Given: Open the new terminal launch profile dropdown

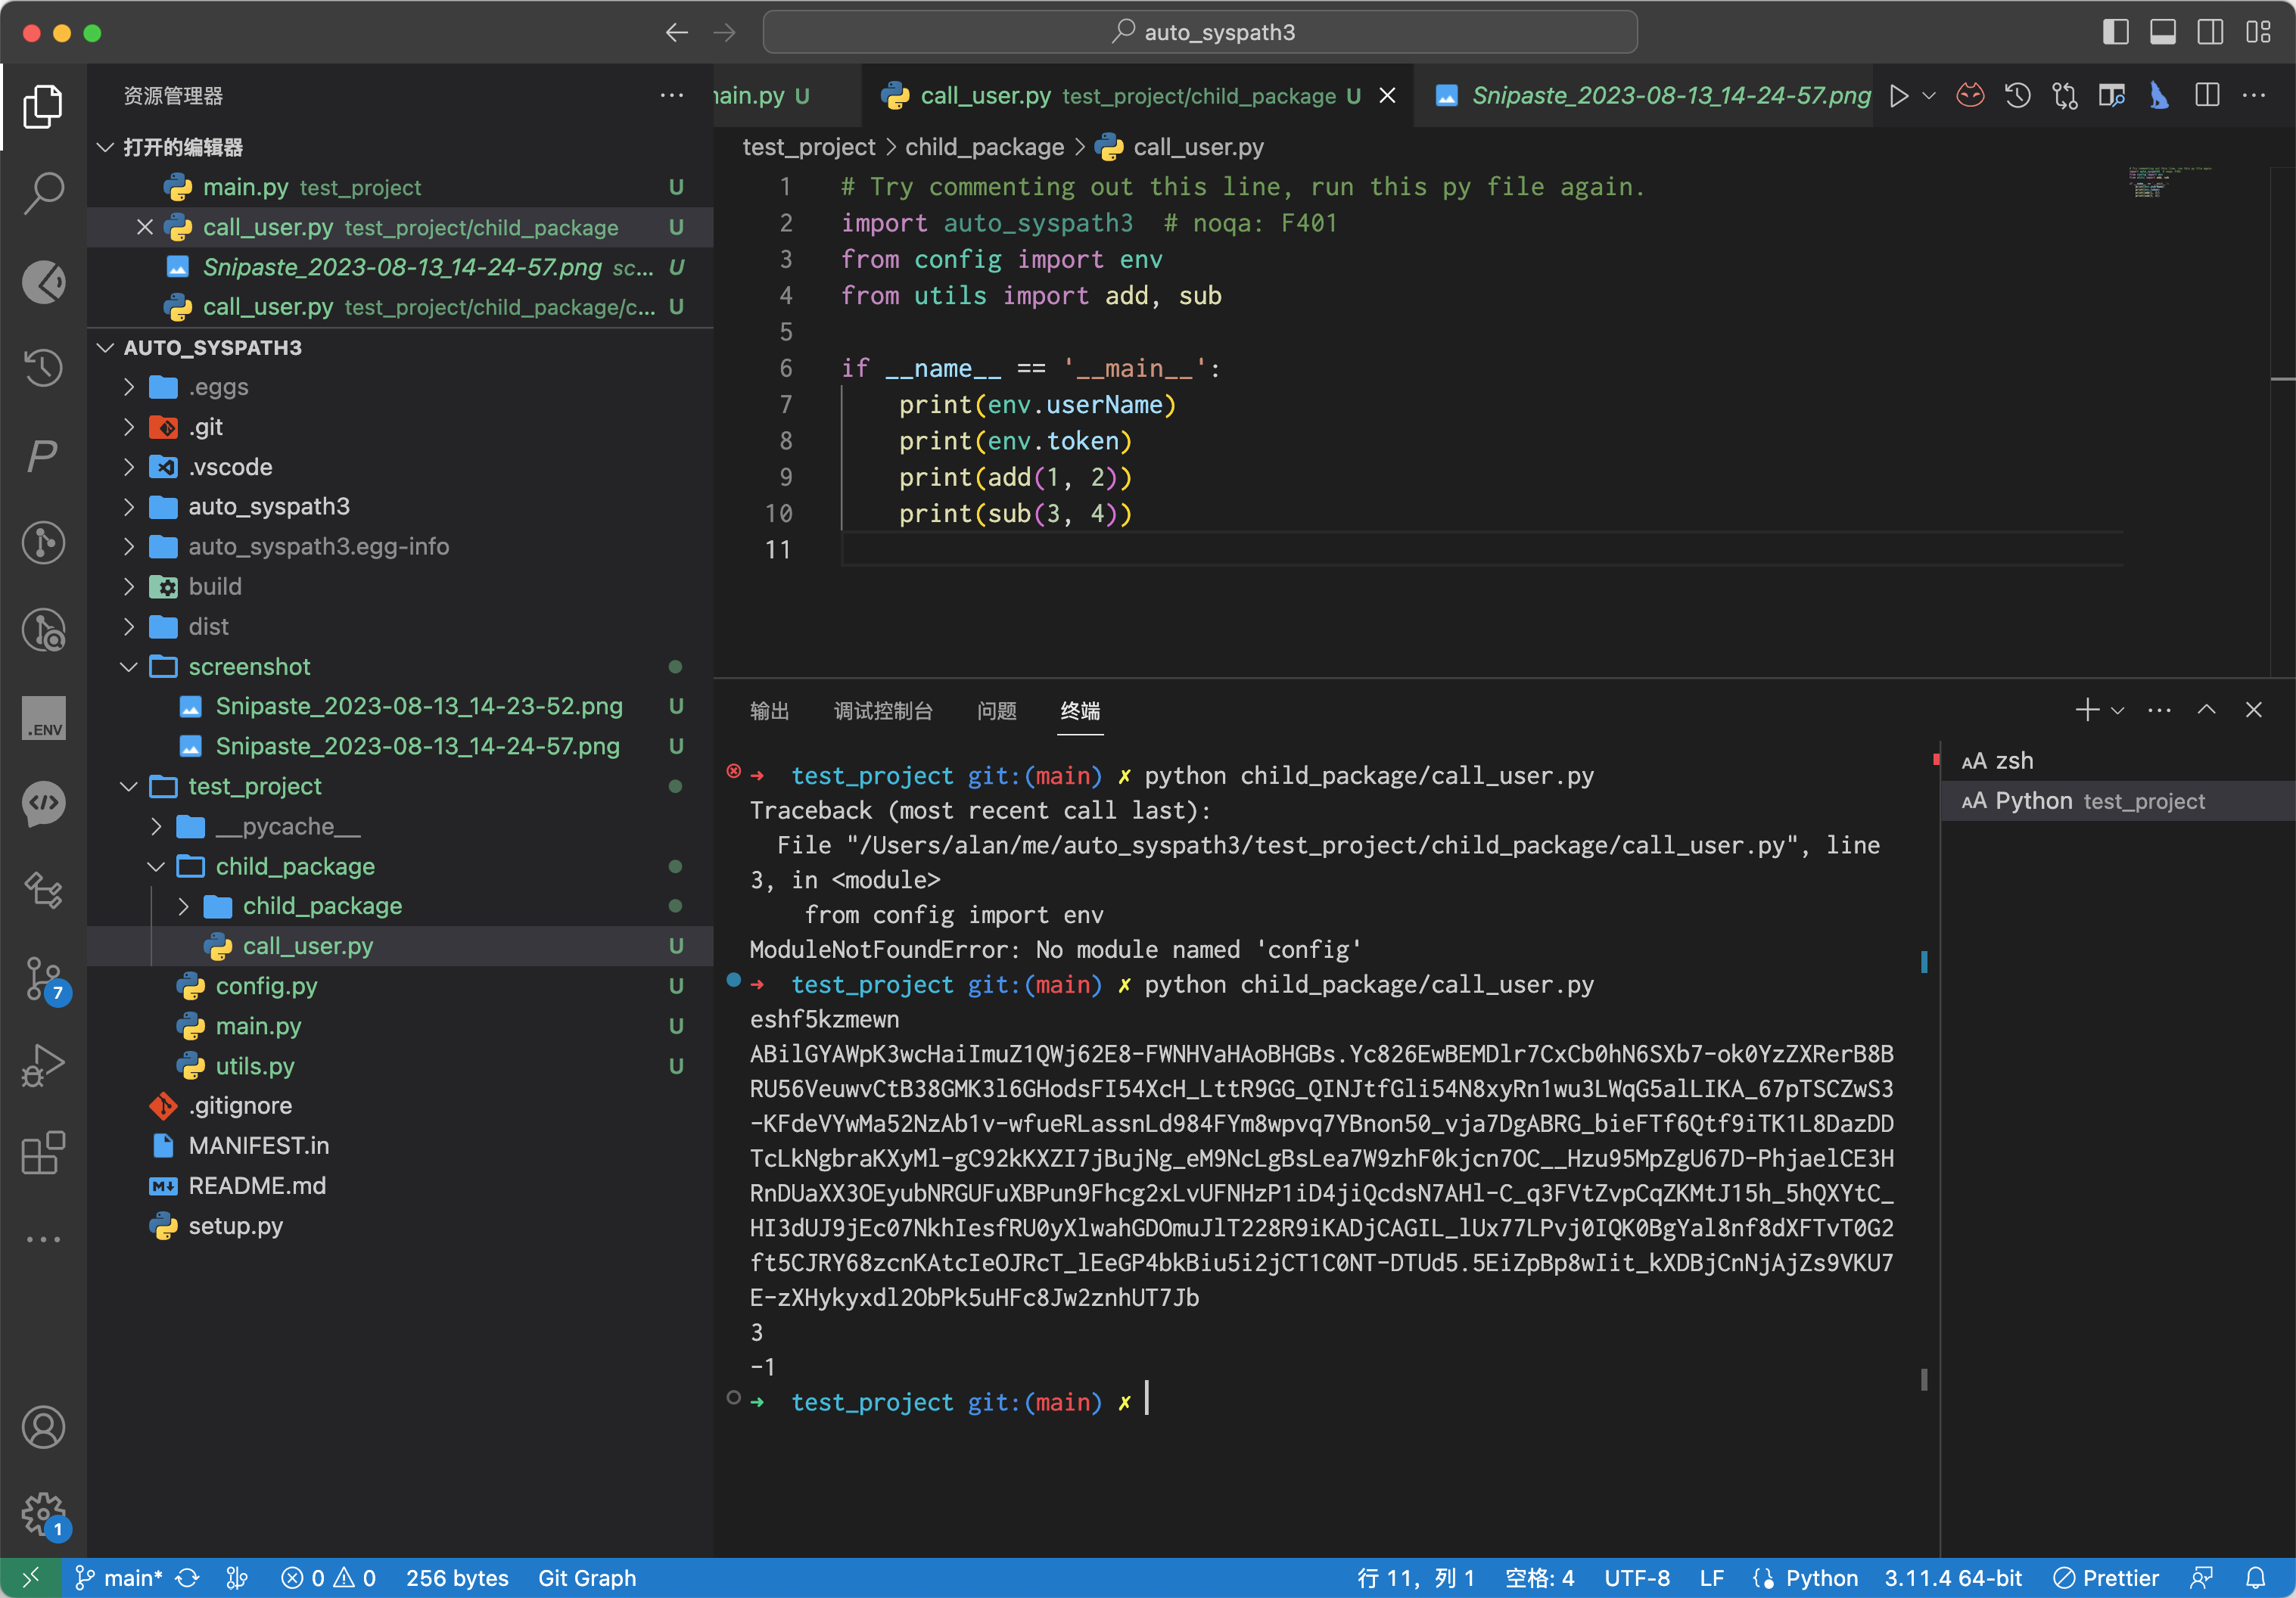Looking at the screenshot, I should coord(2118,710).
